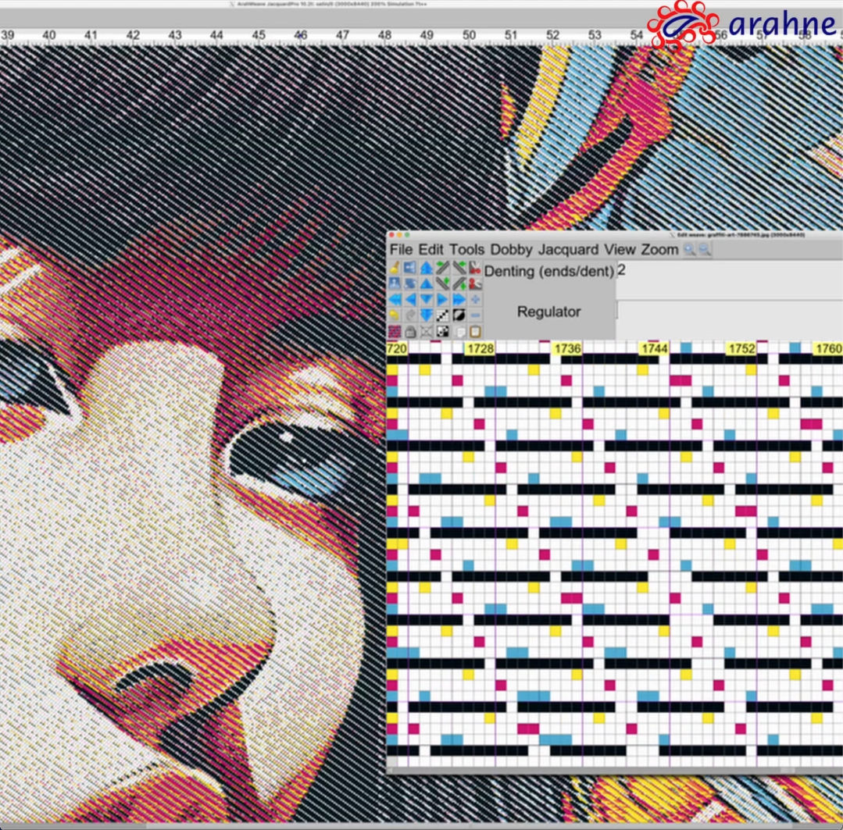Click the second magnifier zoom icon
Screen dimensions: 843x830
click(x=704, y=249)
